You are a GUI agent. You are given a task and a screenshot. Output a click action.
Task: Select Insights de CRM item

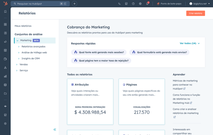tap(31, 58)
